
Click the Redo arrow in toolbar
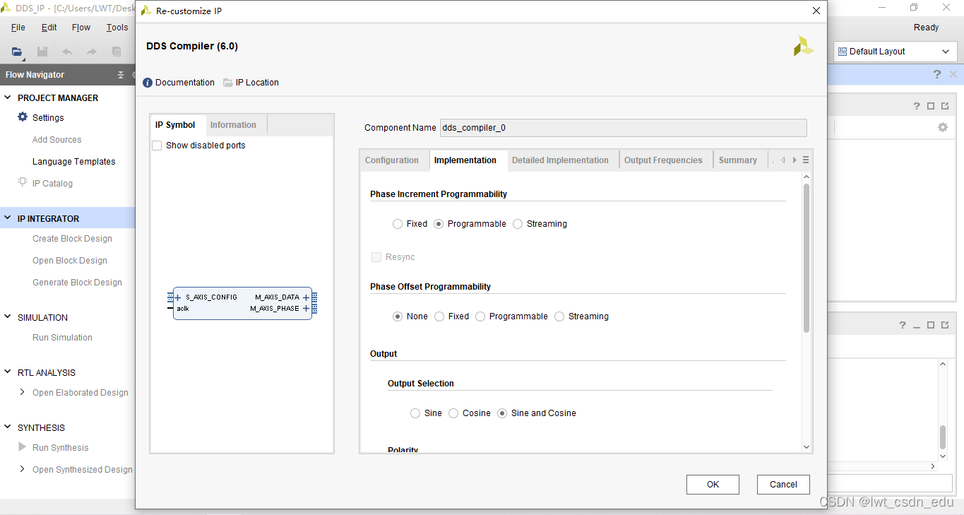pyautogui.click(x=92, y=52)
